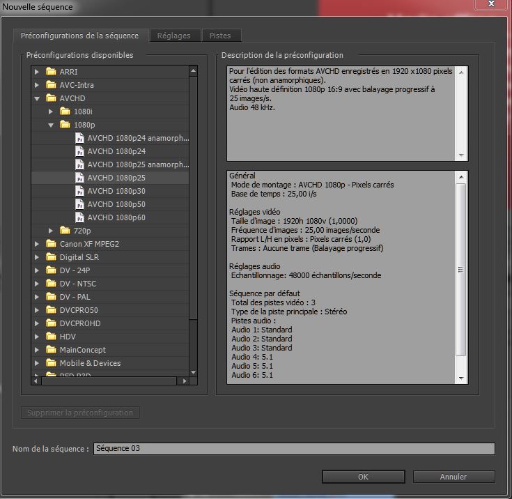This screenshot has height=499, width=512.
Task: Click the 720p folder icon
Action: click(x=65, y=231)
